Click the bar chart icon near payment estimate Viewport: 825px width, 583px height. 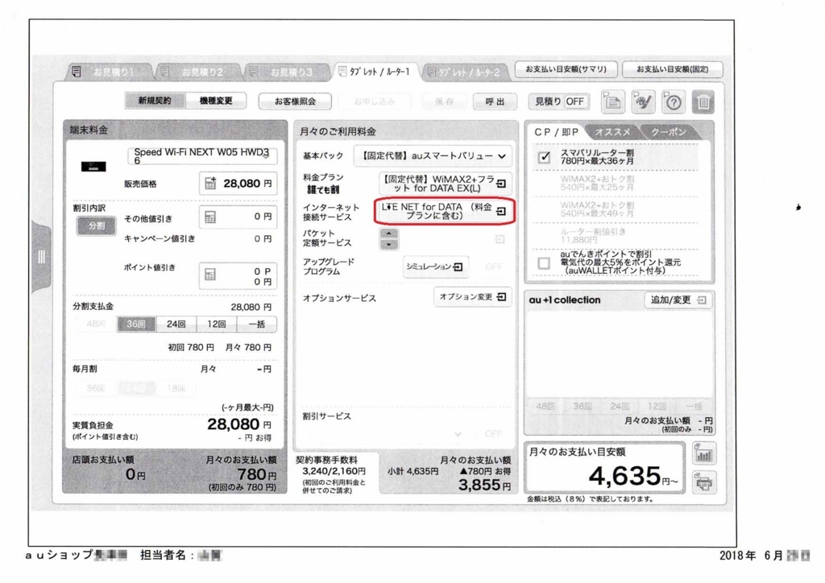(x=704, y=454)
